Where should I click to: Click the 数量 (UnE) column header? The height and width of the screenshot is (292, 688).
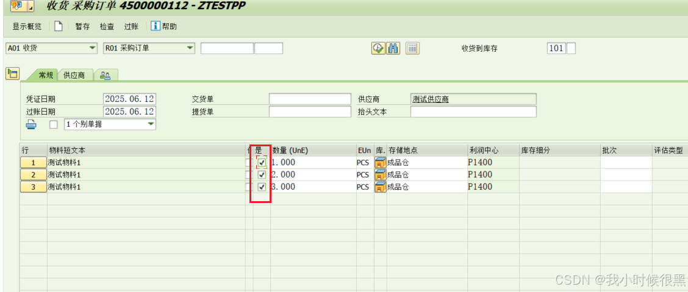click(314, 151)
